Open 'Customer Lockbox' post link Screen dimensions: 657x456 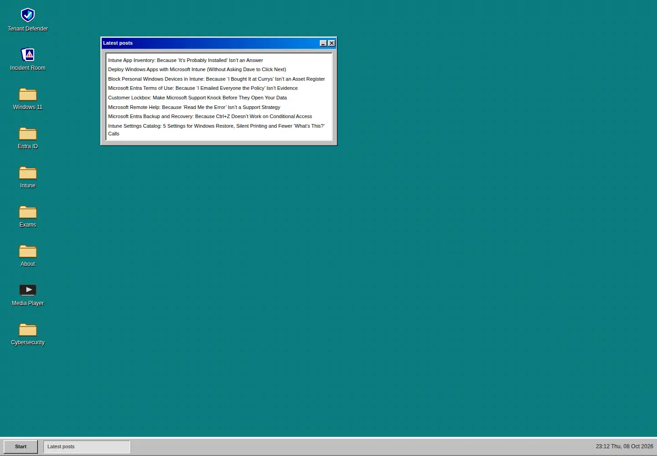point(198,98)
